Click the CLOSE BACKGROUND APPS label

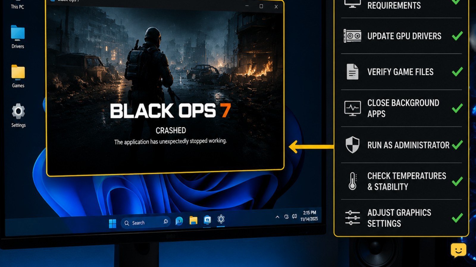point(403,108)
